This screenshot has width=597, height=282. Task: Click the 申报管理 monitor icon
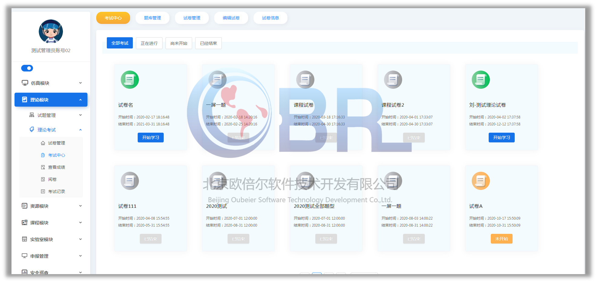25,256
